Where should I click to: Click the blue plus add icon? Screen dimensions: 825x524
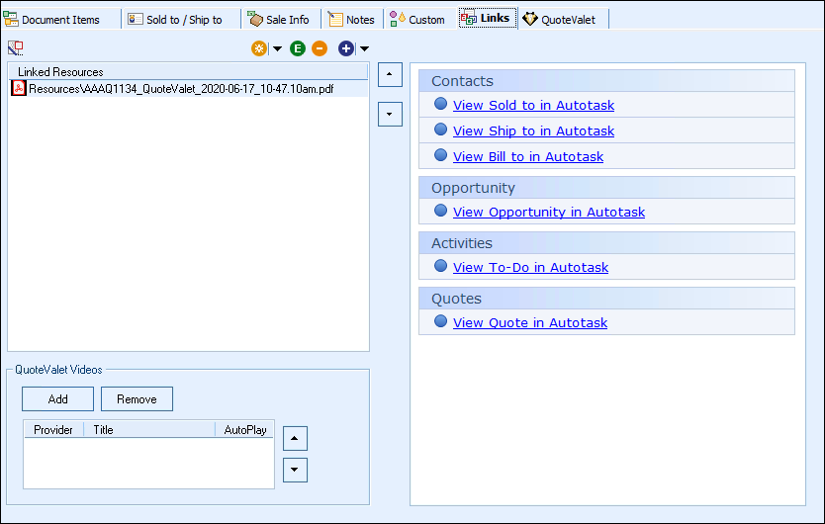(x=346, y=48)
